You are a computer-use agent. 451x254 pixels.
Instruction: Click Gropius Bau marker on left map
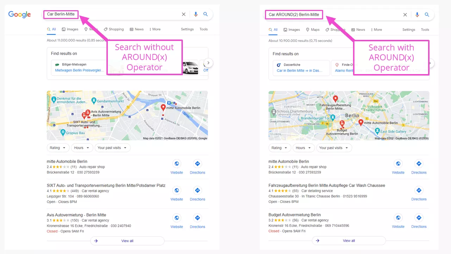(63, 133)
